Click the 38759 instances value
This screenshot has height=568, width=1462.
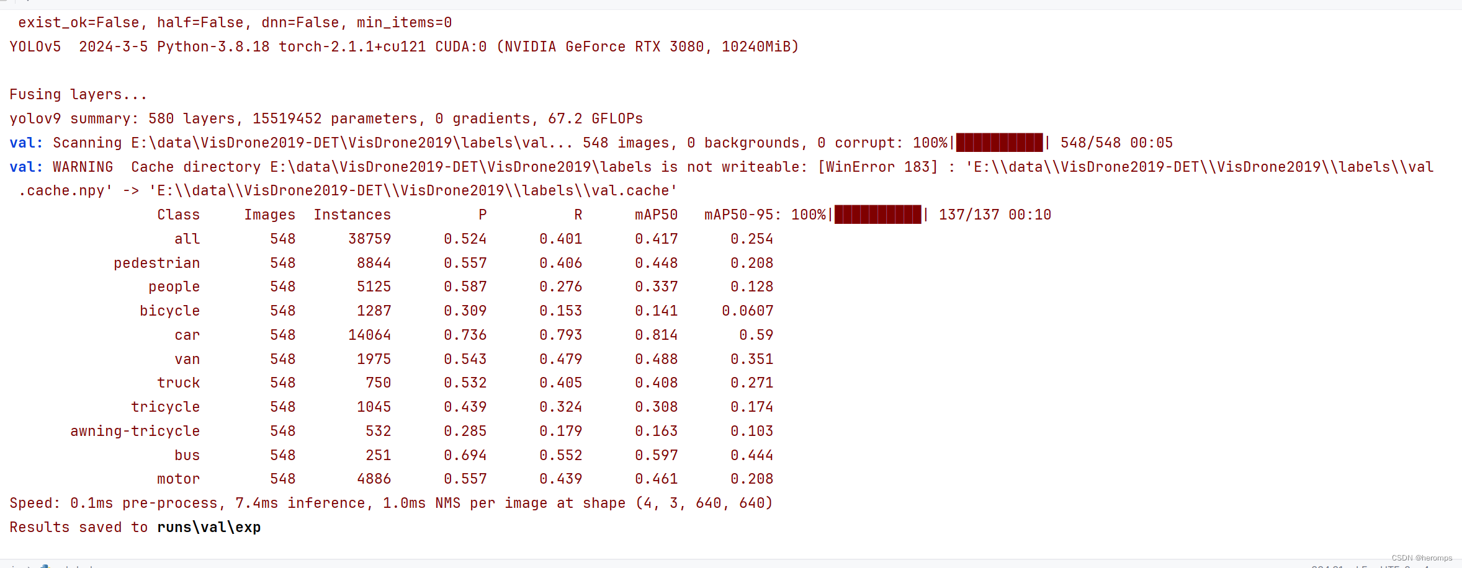369,239
